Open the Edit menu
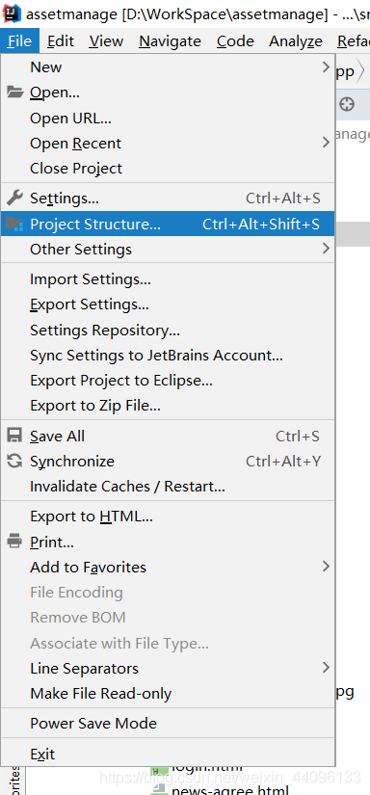This screenshot has height=795, width=370. 61,41
